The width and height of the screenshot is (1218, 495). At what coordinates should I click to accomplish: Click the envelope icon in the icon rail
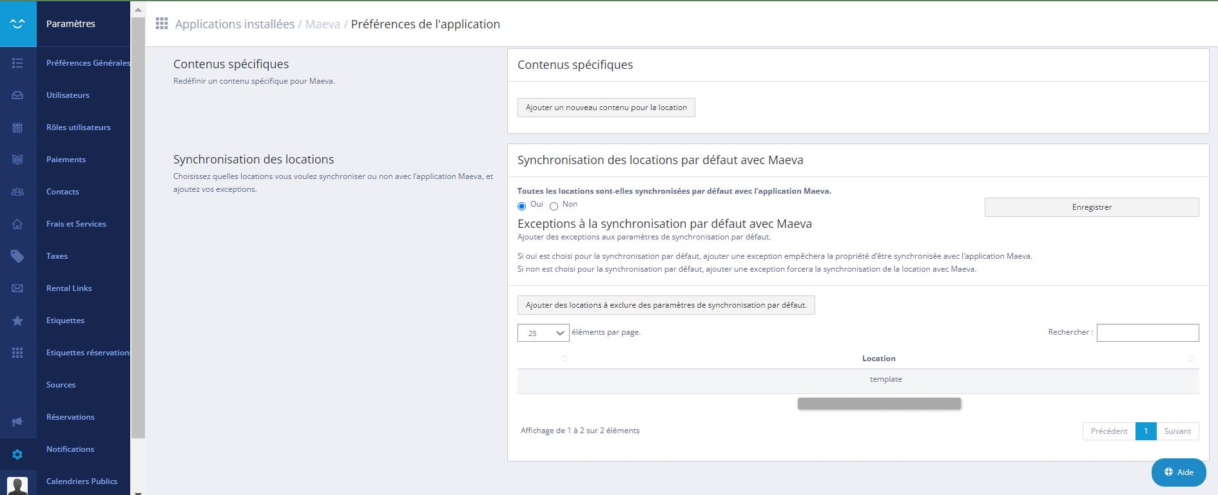point(17,288)
